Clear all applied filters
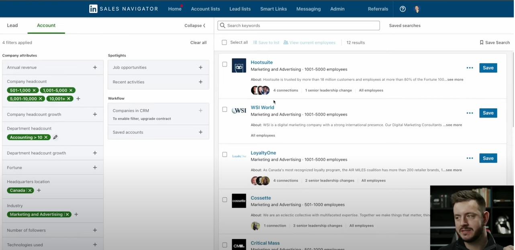Viewport: 515px width, 250px height. 198,43
